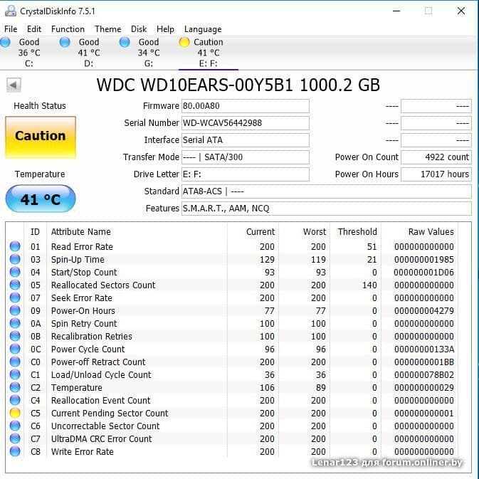Open the File menu
This screenshot has height=479, width=479.
11,29
